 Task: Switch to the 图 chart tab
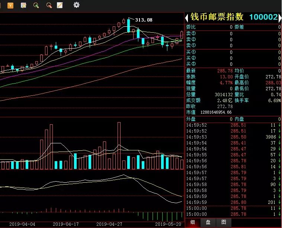224,222
